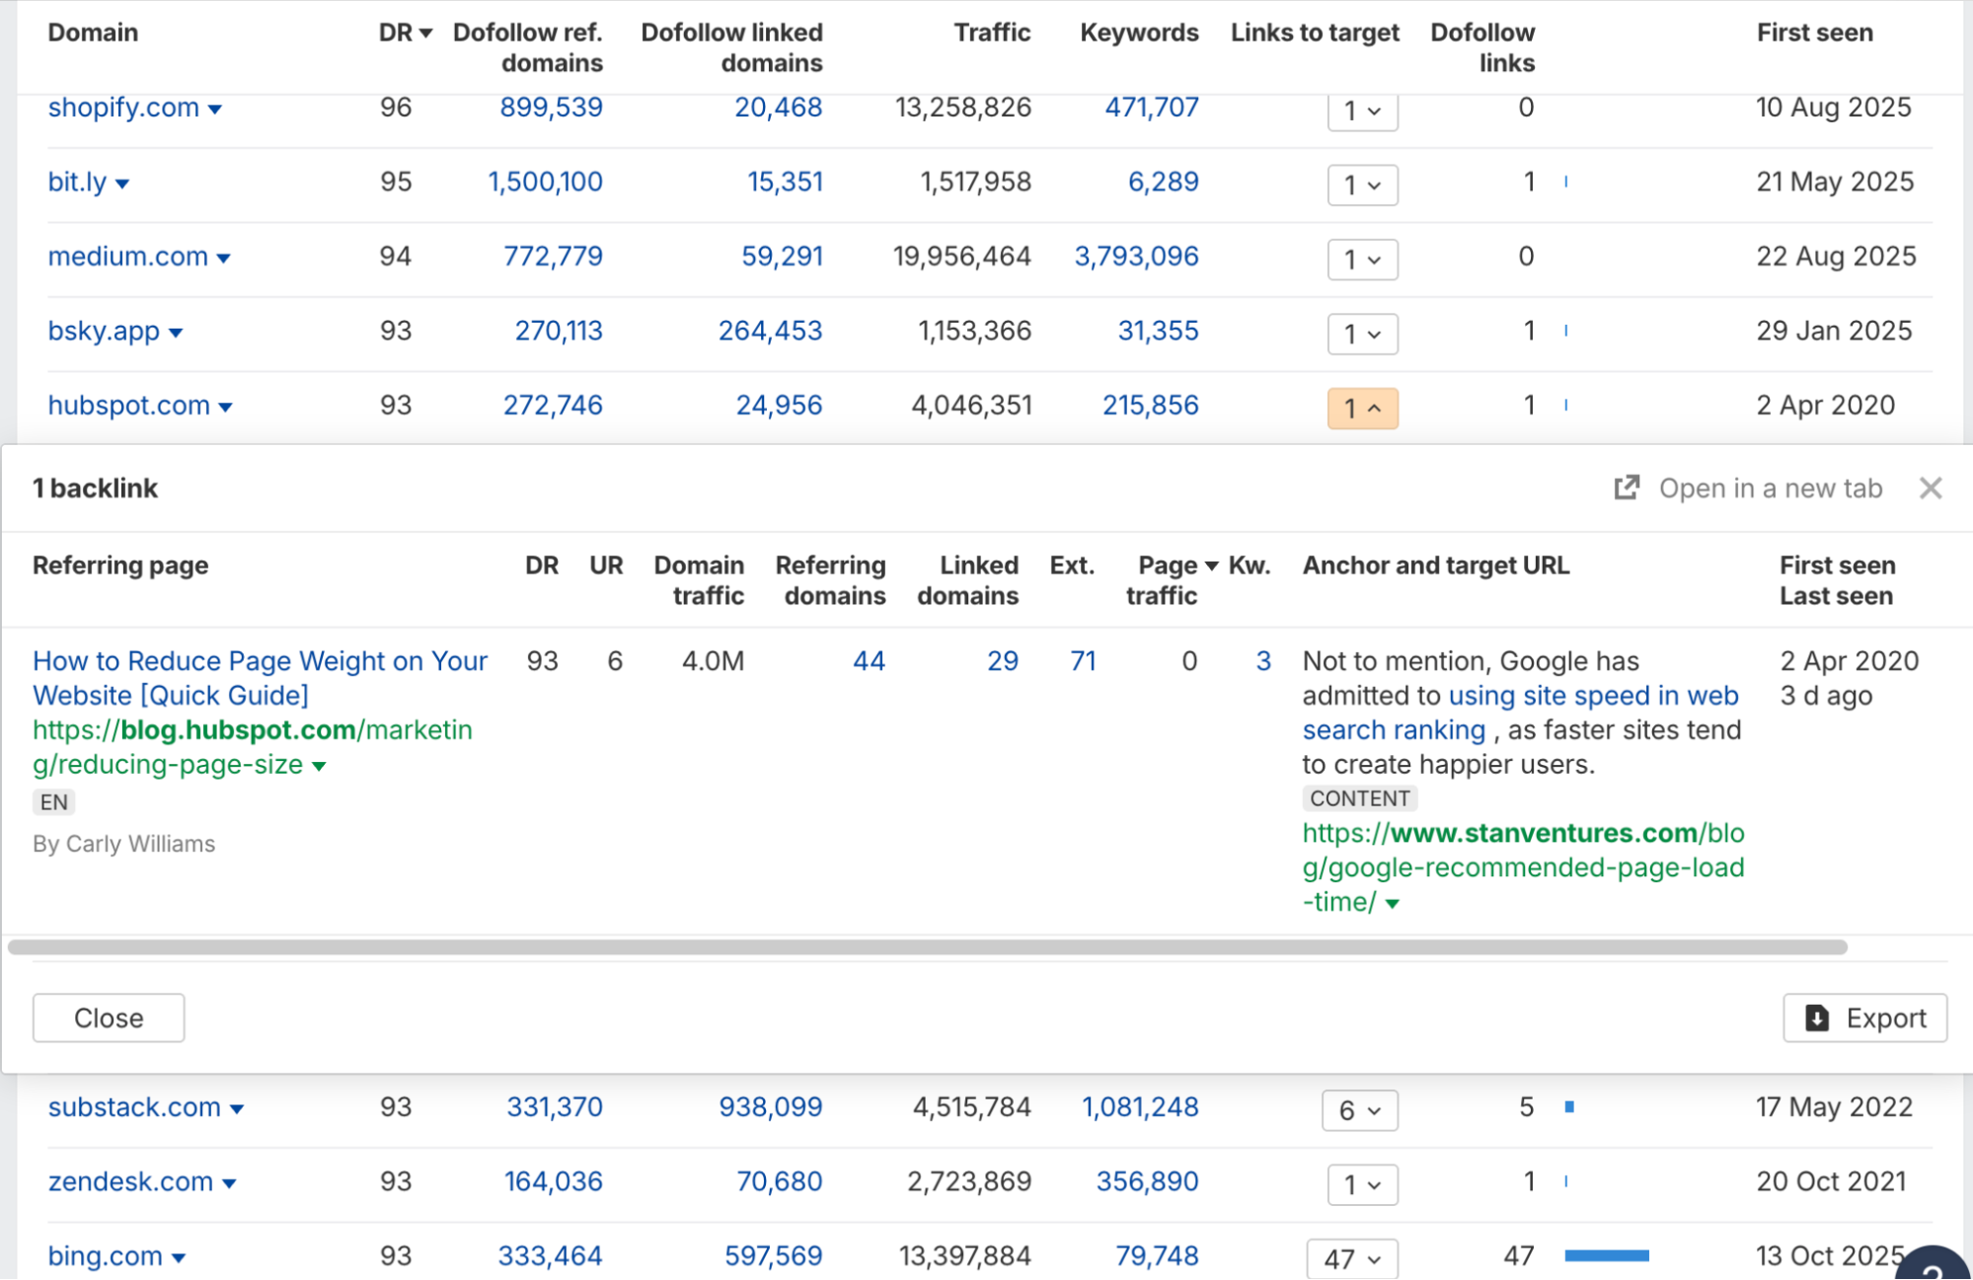Expand bsky.app links to target dropdown
The width and height of the screenshot is (1973, 1280).
1362,334
